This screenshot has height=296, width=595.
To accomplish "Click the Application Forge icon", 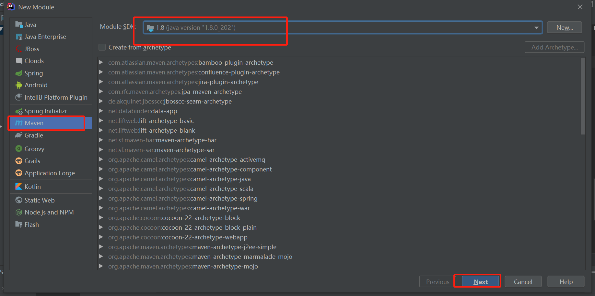I will (x=19, y=173).
